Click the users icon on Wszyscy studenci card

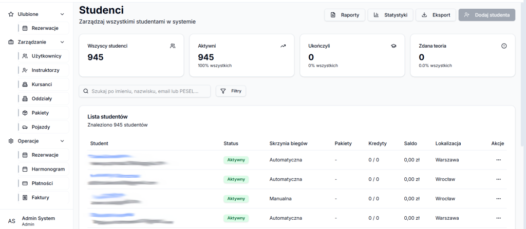173,46
